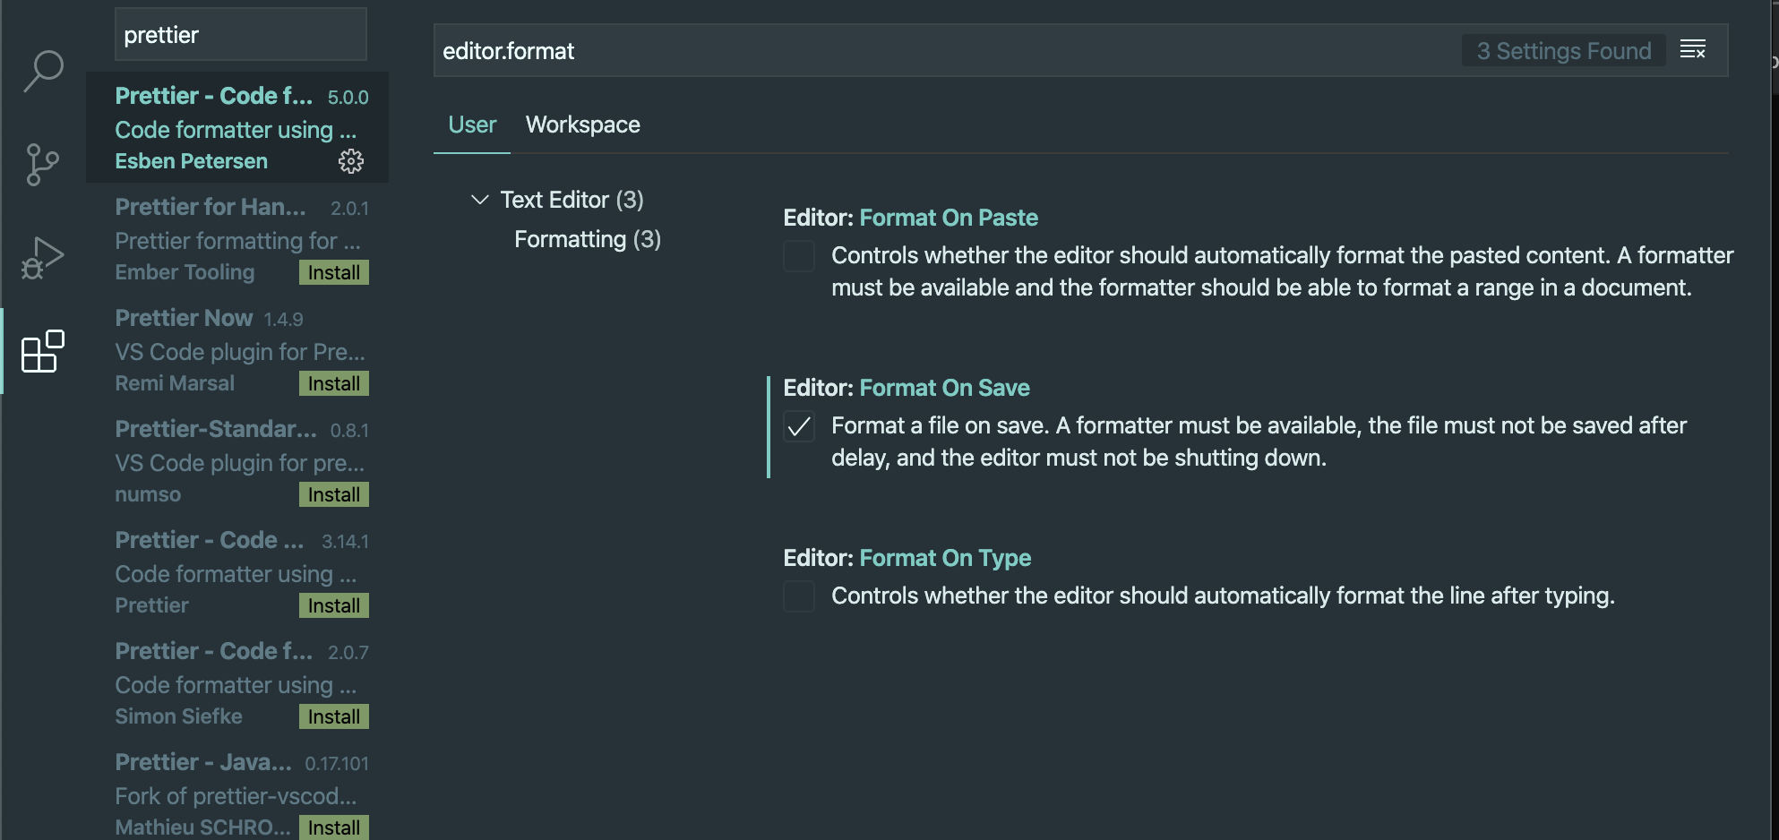Open the Run and Debug view
The image size is (1779, 840).
click(42, 259)
